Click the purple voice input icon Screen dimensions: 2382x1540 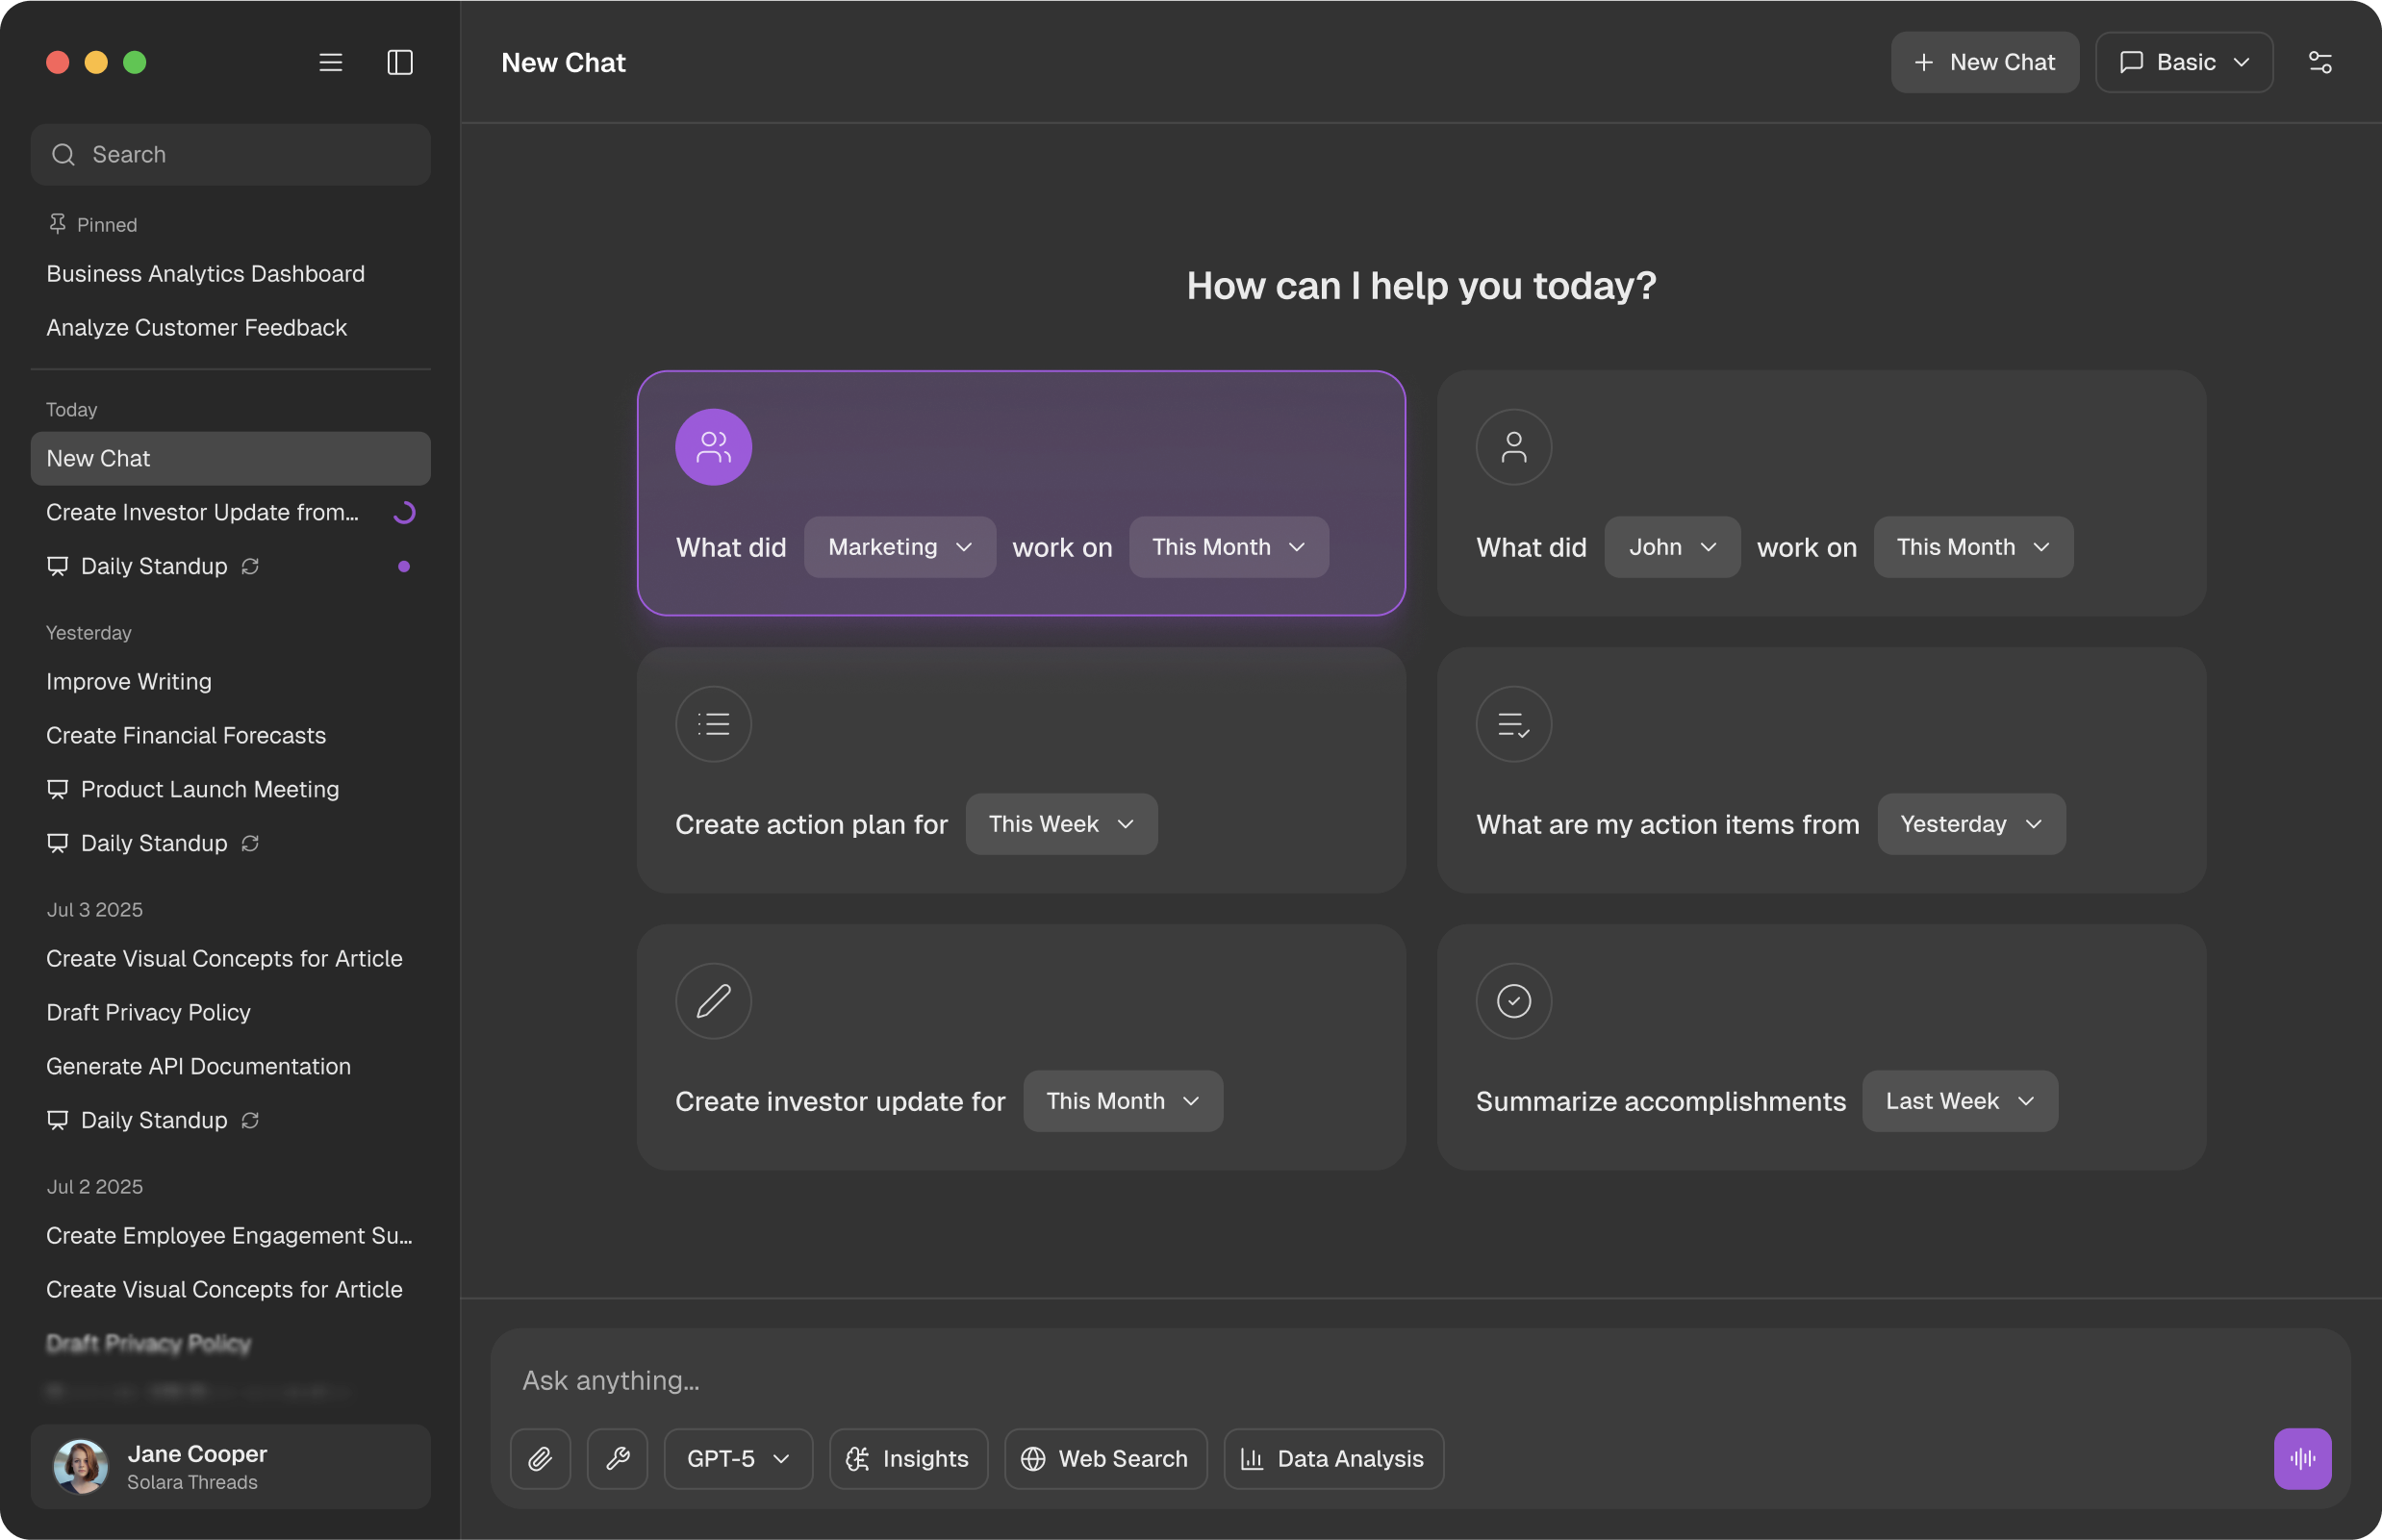(2303, 1458)
